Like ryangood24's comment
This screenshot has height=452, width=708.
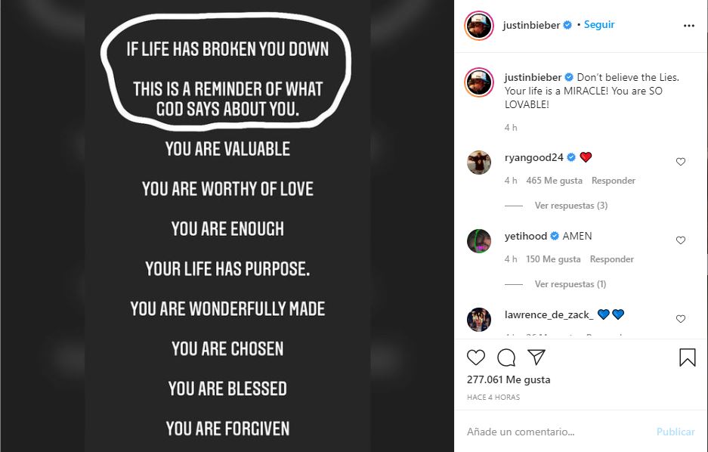click(x=681, y=162)
